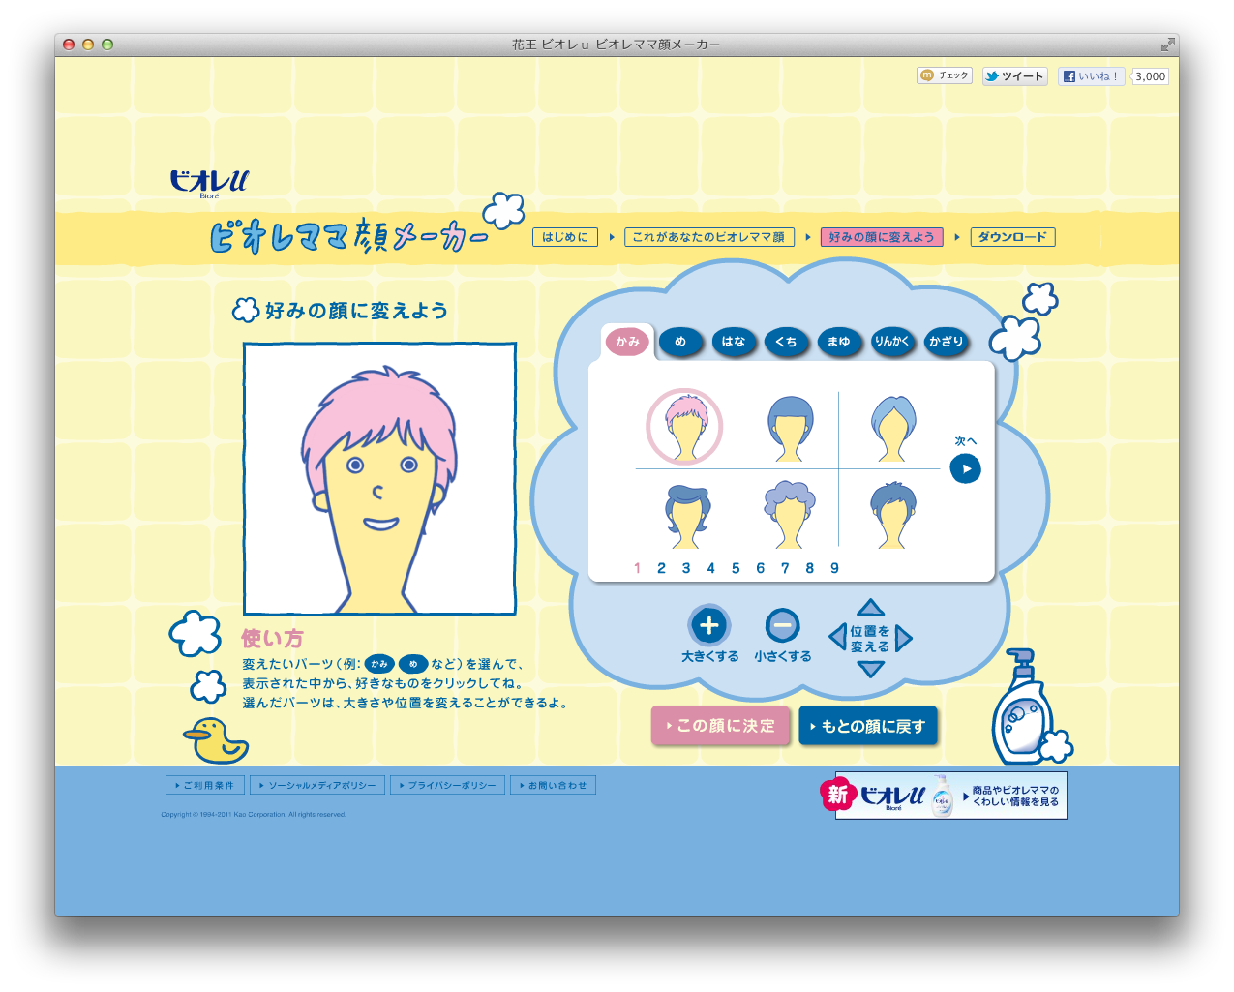The image size is (1234, 992).
Task: Open the かざり (accessories) tab
Action: point(946,342)
